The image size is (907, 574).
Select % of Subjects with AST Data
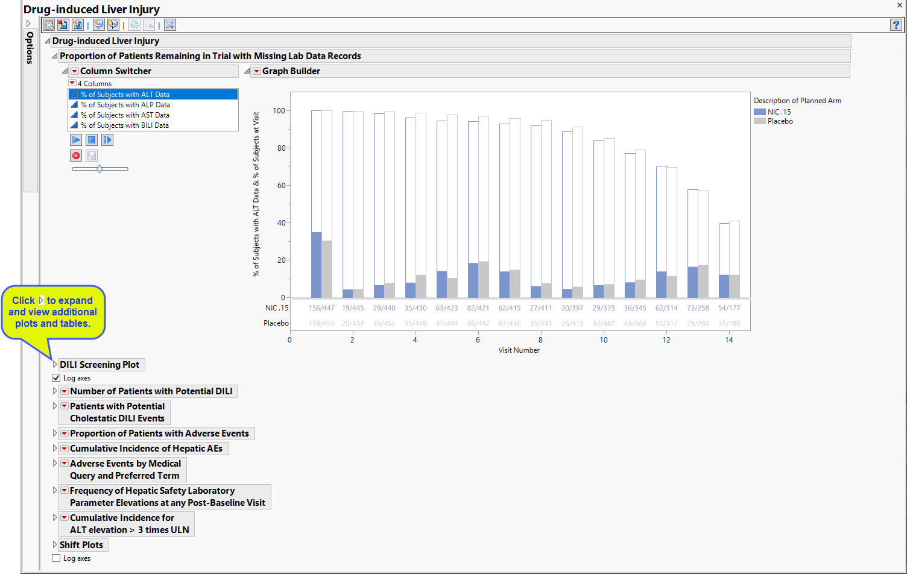(x=125, y=115)
